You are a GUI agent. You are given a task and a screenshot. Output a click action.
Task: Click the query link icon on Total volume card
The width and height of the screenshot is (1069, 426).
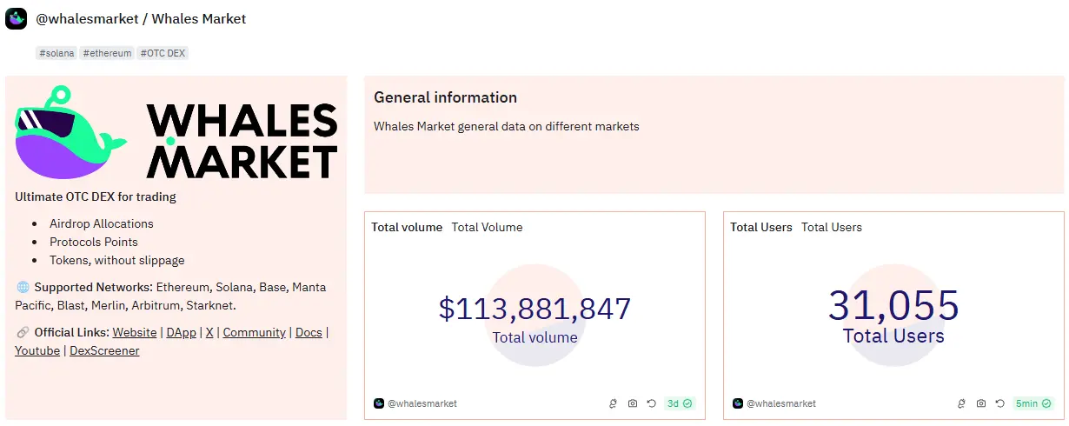[614, 403]
